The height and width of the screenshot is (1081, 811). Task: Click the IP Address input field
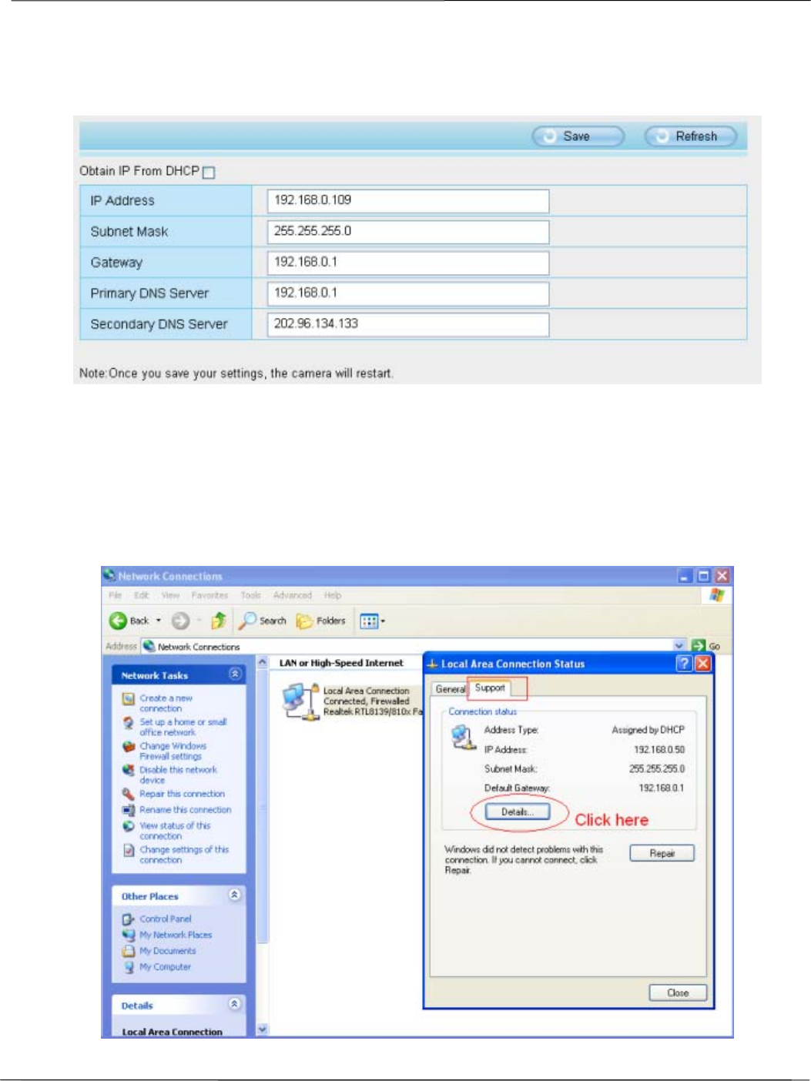point(408,201)
